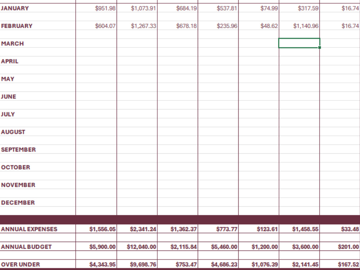The image size is (360, 270).
Task: Select over under value $9,698.76
Action: [137, 265]
